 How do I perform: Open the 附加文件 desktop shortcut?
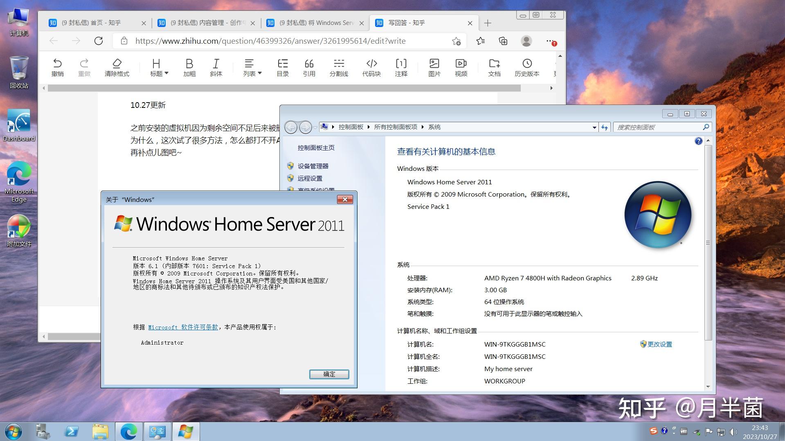coord(19,231)
